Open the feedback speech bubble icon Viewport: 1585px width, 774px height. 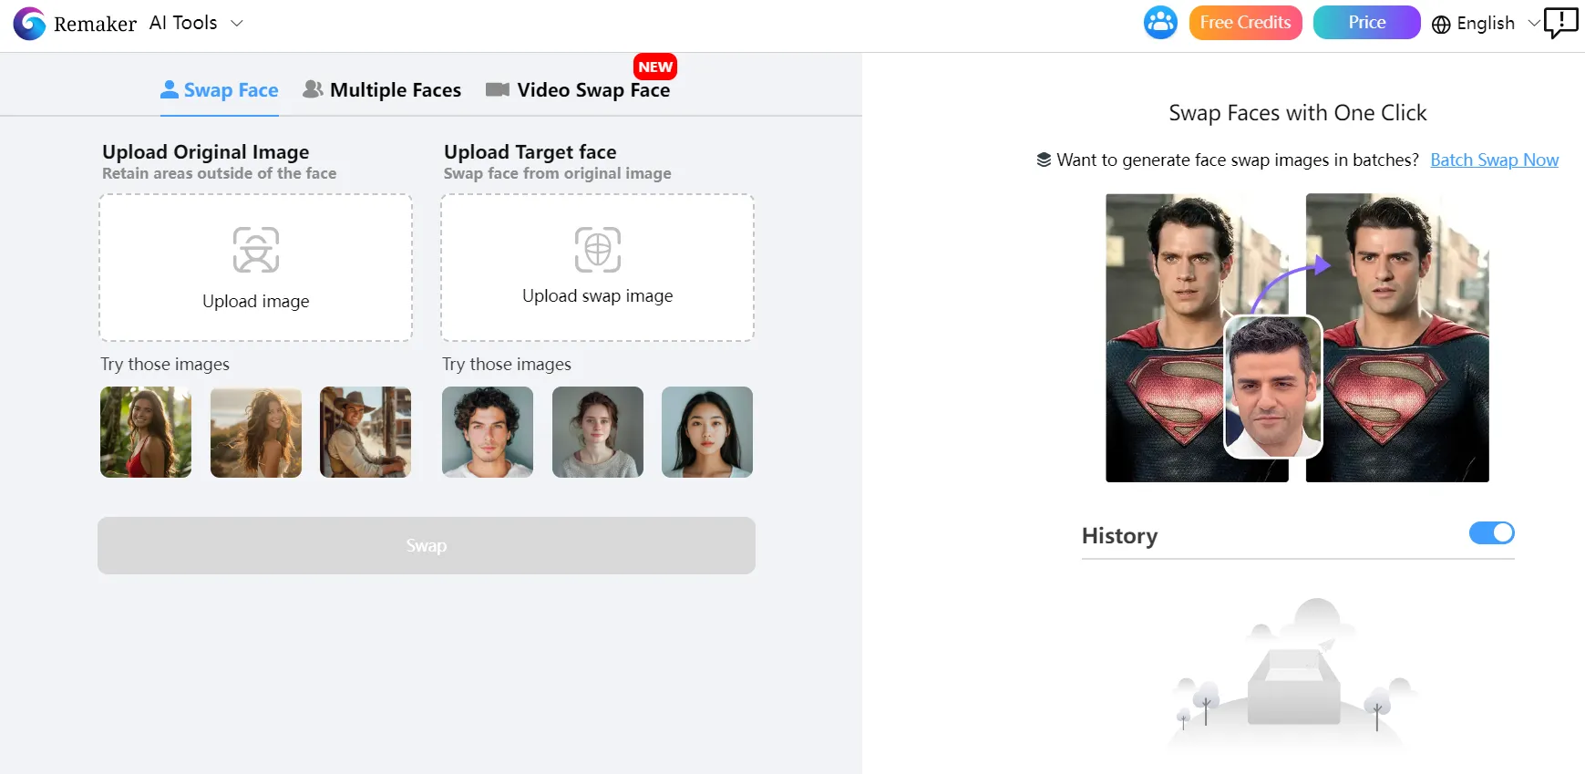1561,23
